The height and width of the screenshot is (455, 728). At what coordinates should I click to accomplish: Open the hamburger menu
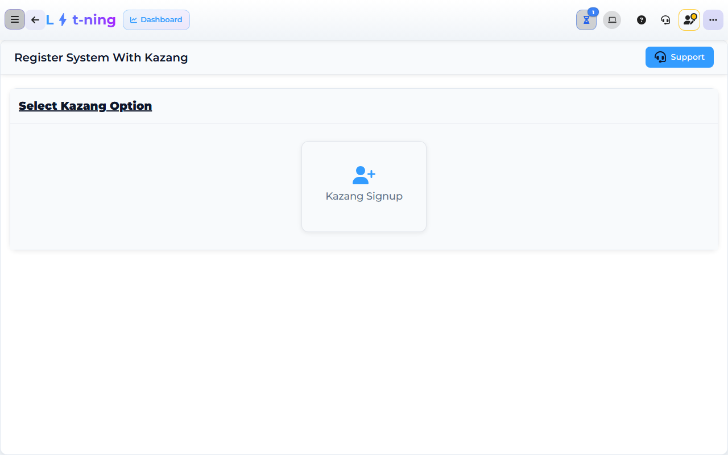click(x=15, y=20)
